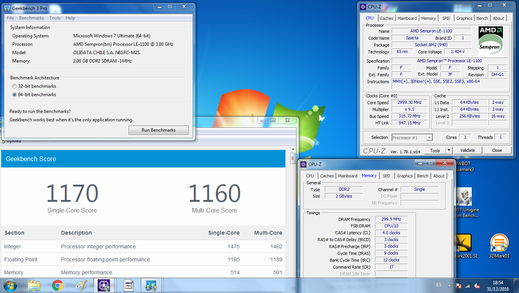Switch to CPU-Z via its taskbar icon
The image size is (519, 293).
(x=104, y=285)
